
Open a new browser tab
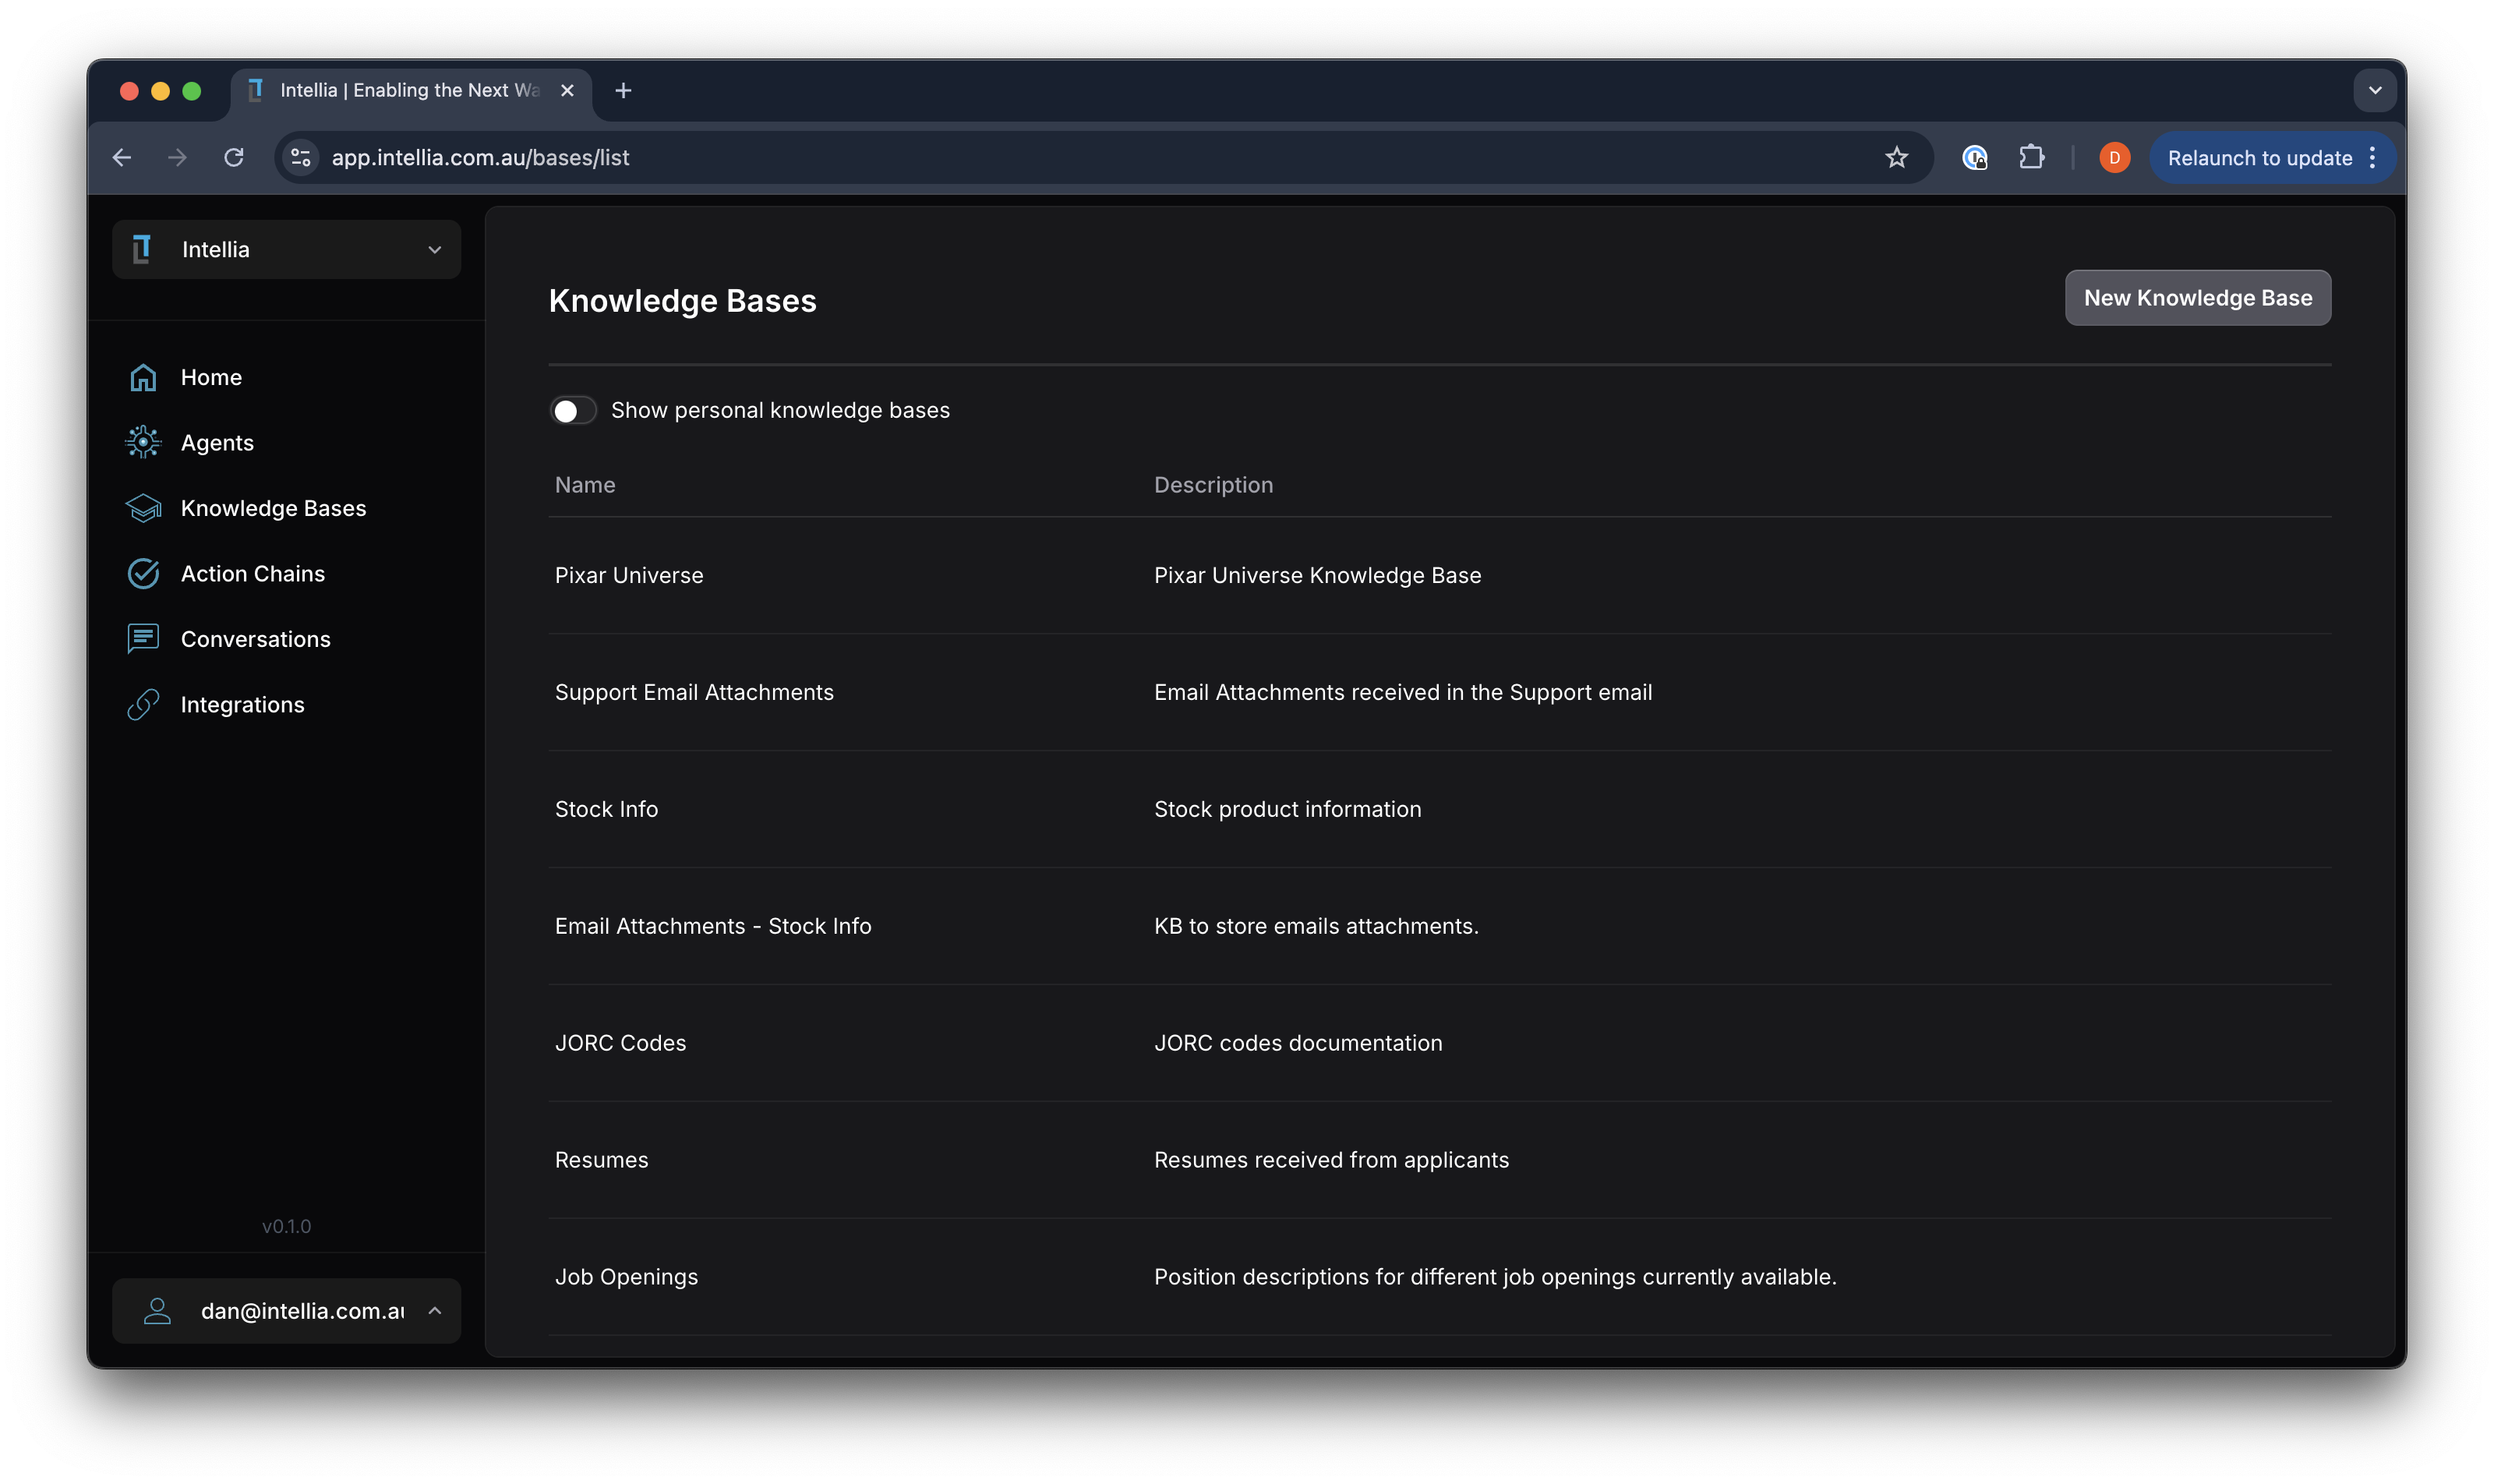pyautogui.click(x=623, y=90)
